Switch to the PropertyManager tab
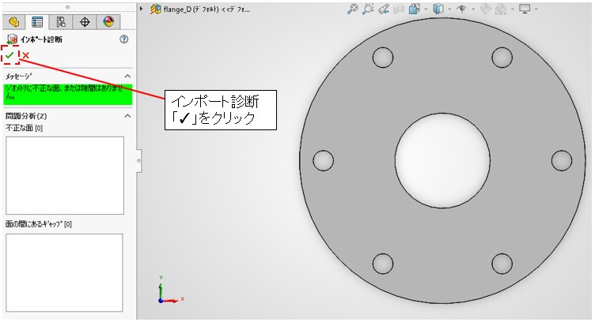This screenshot has width=595, height=322. 37,22
